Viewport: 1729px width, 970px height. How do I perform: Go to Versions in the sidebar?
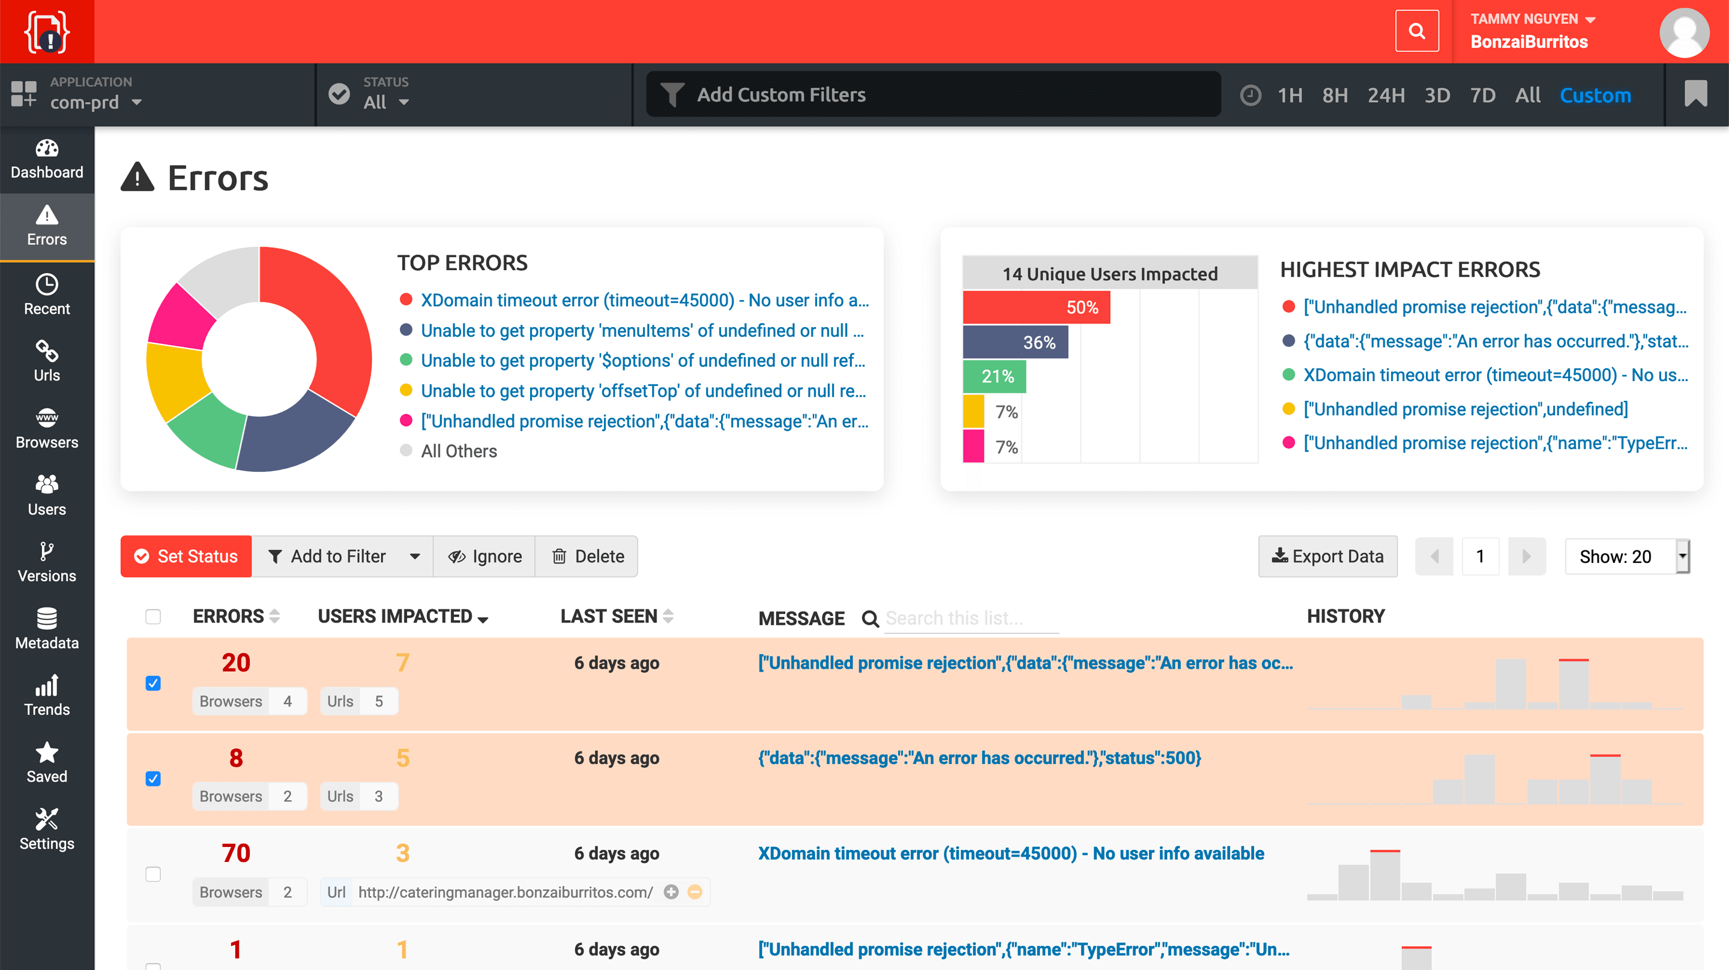[46, 562]
